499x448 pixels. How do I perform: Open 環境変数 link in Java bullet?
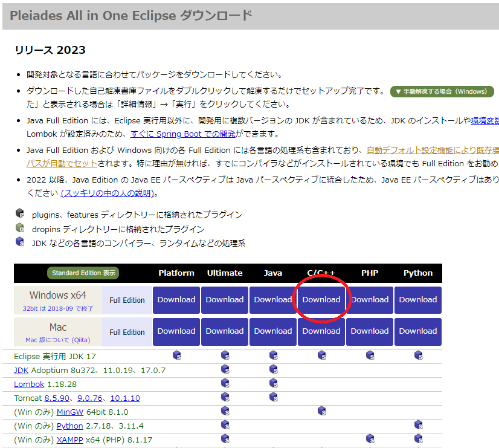(485, 121)
